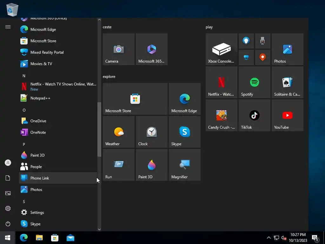Open the Voice Recorder microphone small tile
This screenshot has height=244, width=325.
point(262,41)
